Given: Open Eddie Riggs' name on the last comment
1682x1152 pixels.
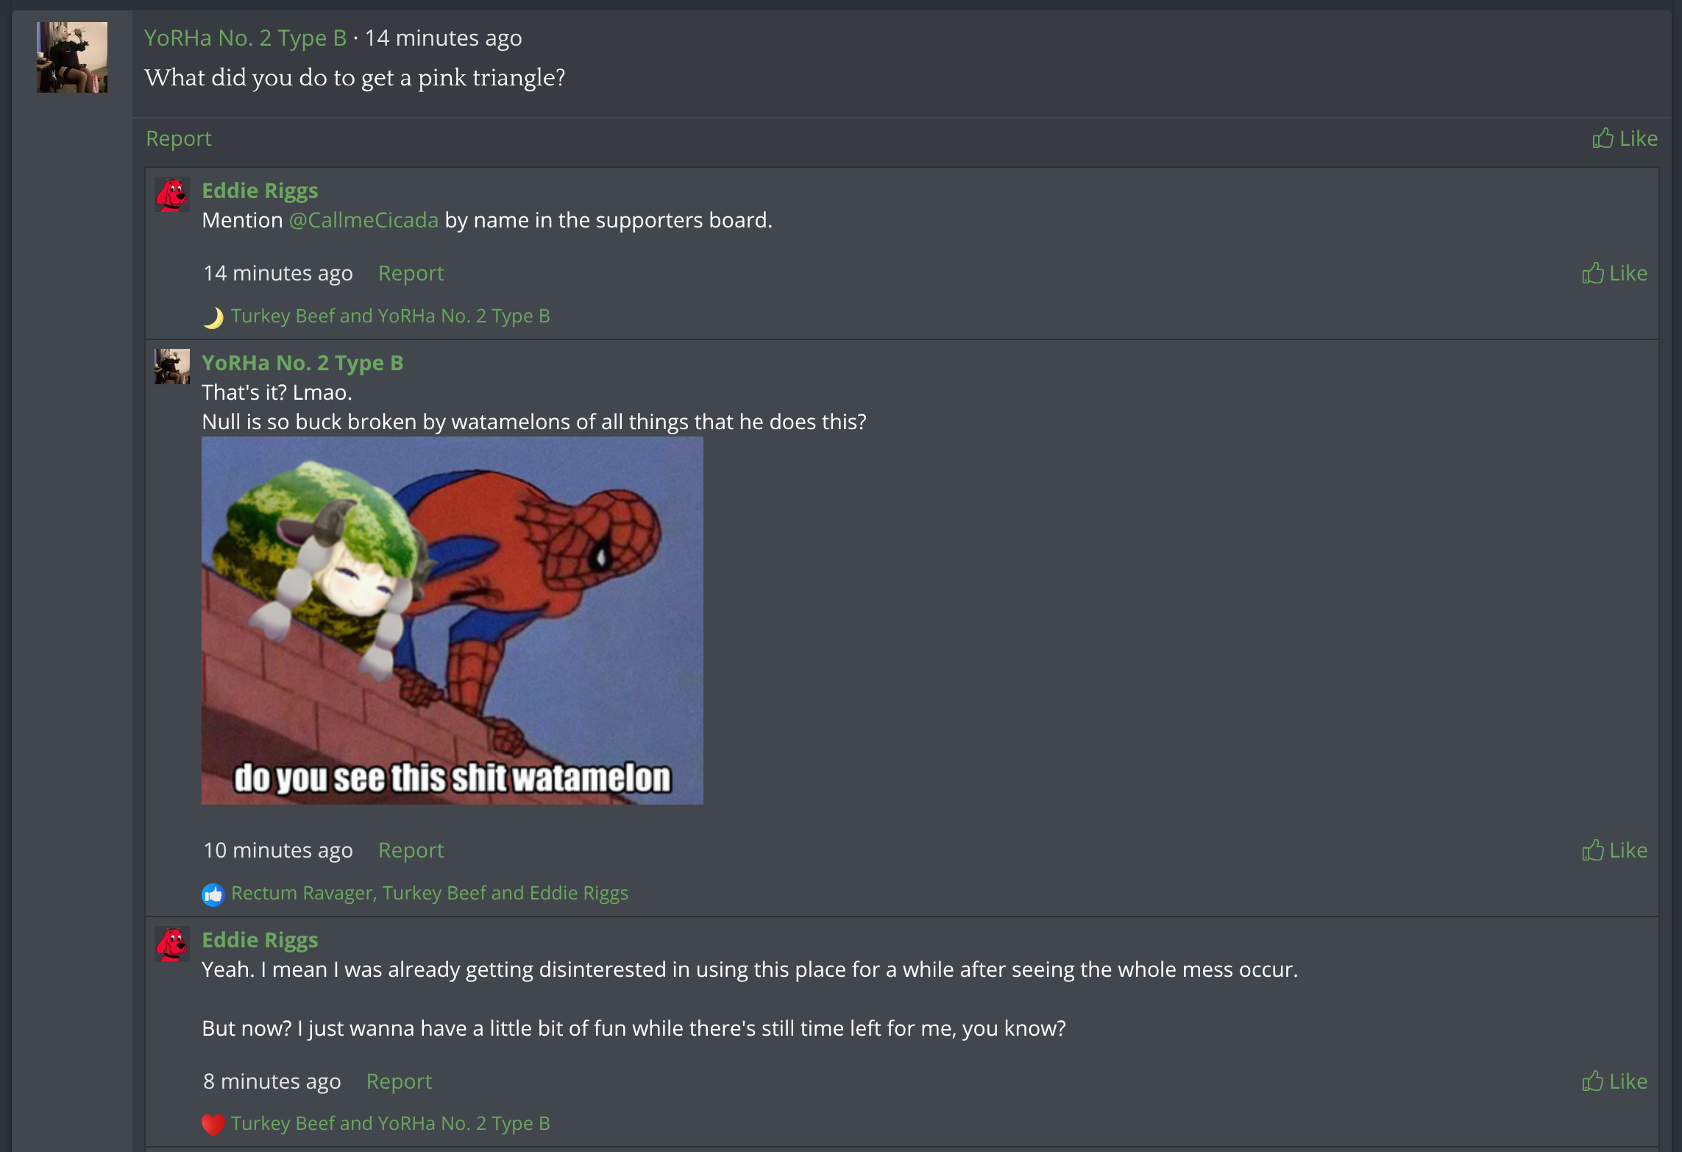Looking at the screenshot, I should point(260,940).
